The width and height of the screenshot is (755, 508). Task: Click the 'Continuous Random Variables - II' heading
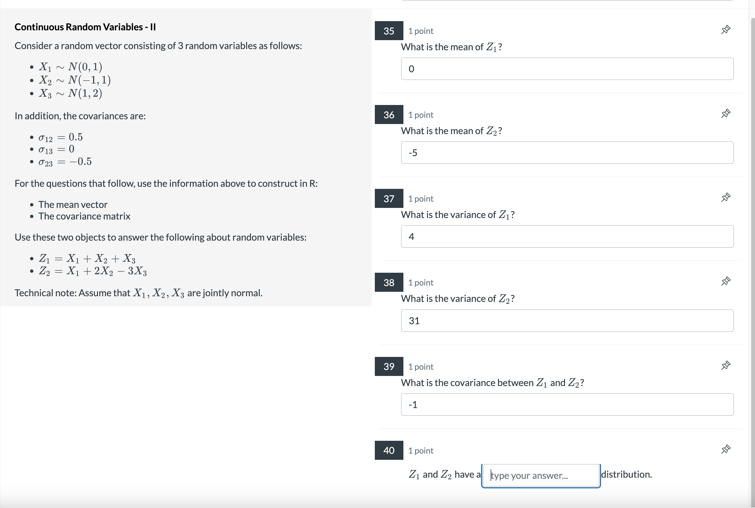point(85,27)
